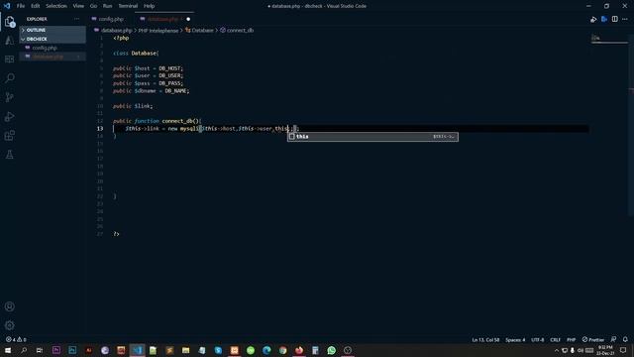Collapse the DBCHECK folder section
634x357 pixels.
coord(53,39)
